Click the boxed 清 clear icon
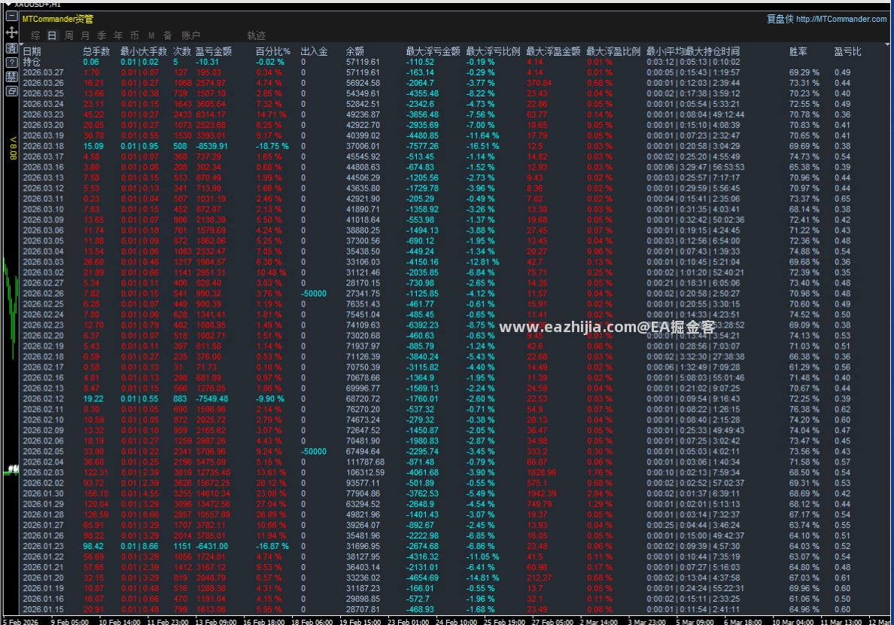Image resolution: width=894 pixels, height=625 pixels. [11, 48]
